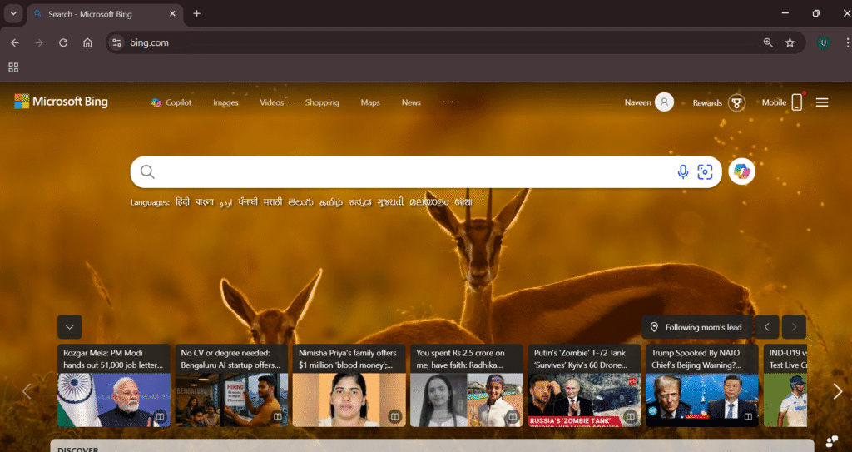
Task: Go back using browser back arrow
Action: 15,42
